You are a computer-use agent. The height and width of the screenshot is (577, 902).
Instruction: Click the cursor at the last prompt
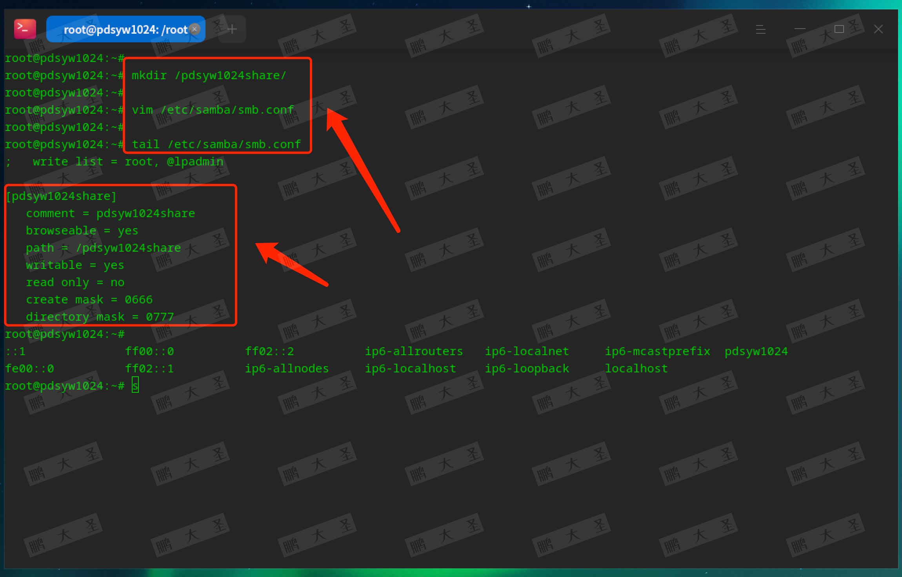coord(135,386)
